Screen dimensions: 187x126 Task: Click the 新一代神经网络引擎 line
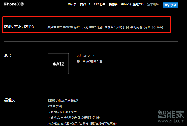(90, 62)
